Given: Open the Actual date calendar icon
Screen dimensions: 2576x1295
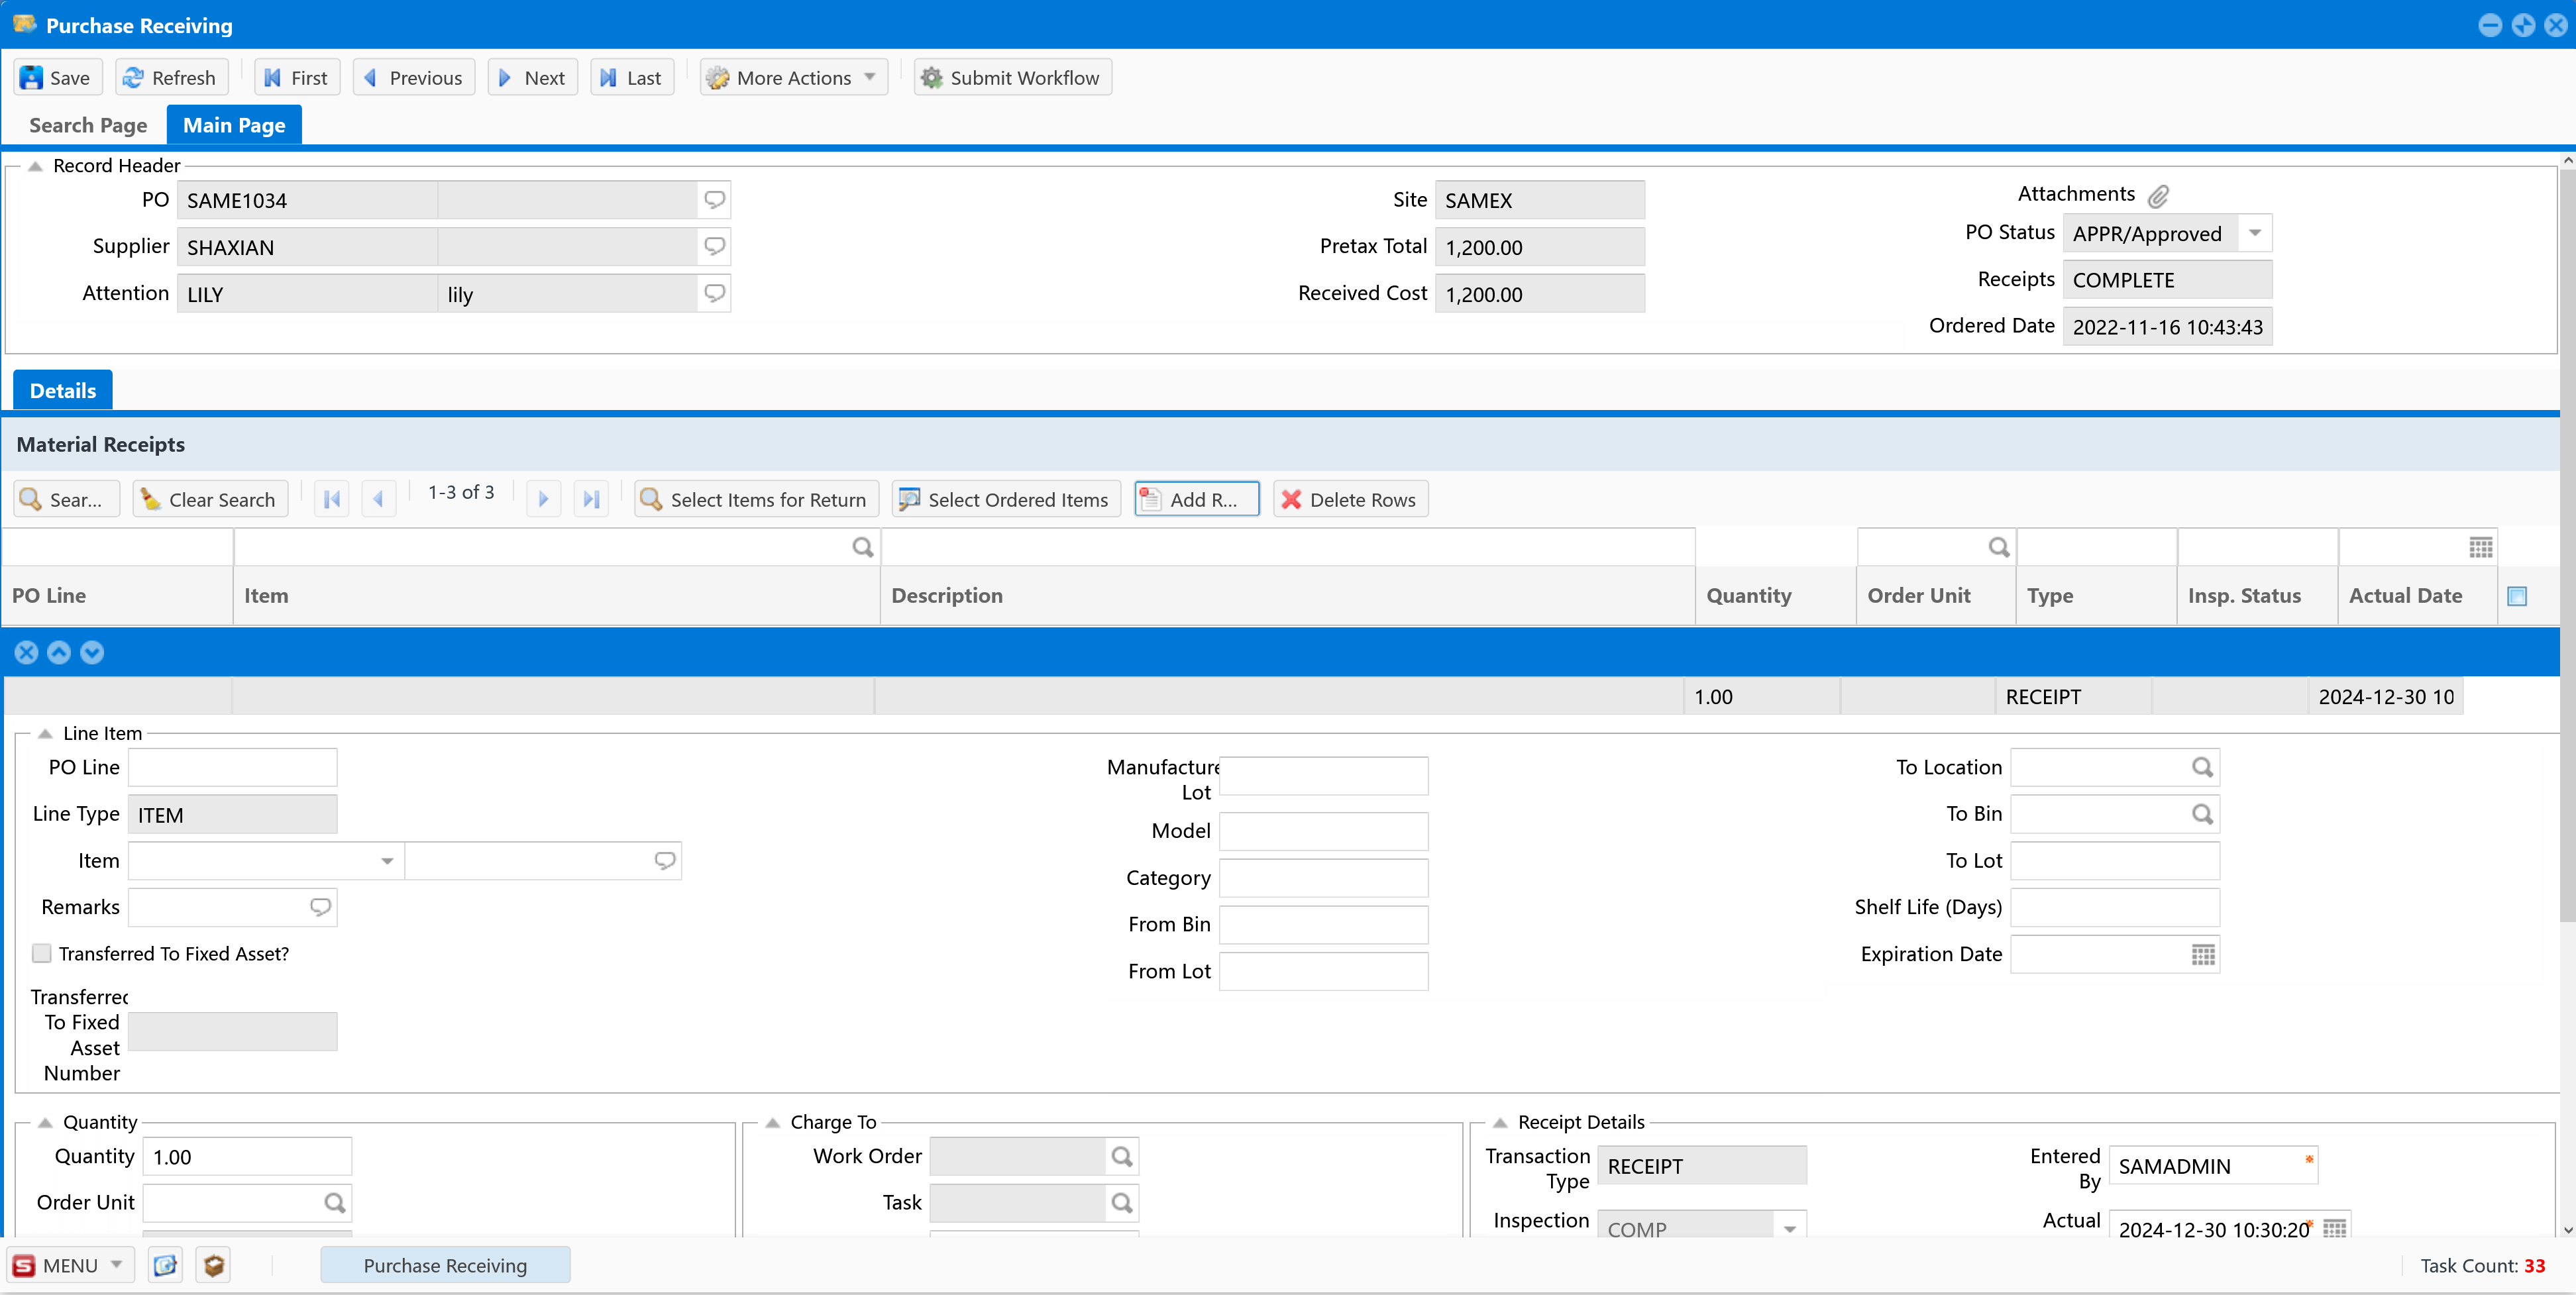Looking at the screenshot, I should [x=2334, y=1228].
